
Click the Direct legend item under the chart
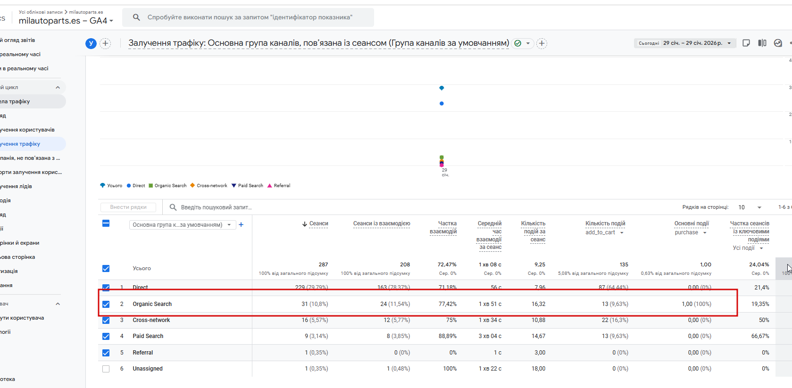(x=136, y=185)
